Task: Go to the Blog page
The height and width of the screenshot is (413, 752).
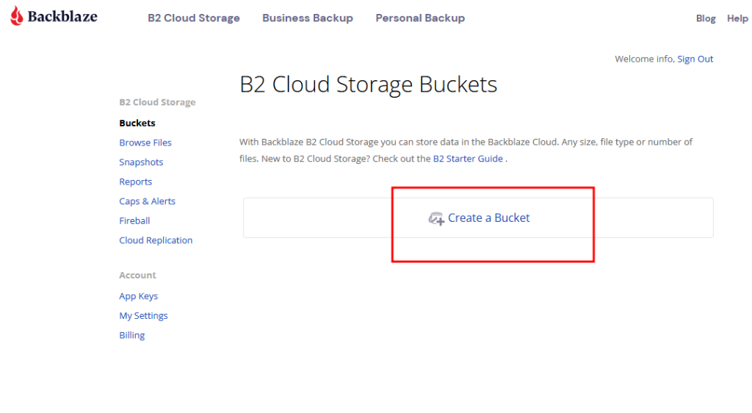Action: coord(706,18)
